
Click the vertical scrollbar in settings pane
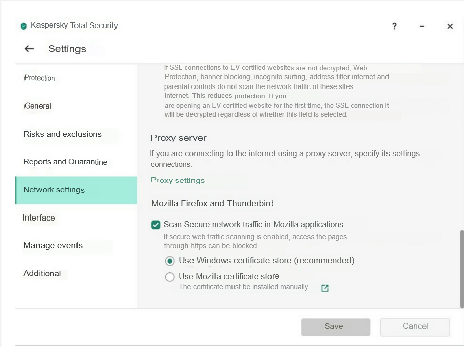click(461, 268)
